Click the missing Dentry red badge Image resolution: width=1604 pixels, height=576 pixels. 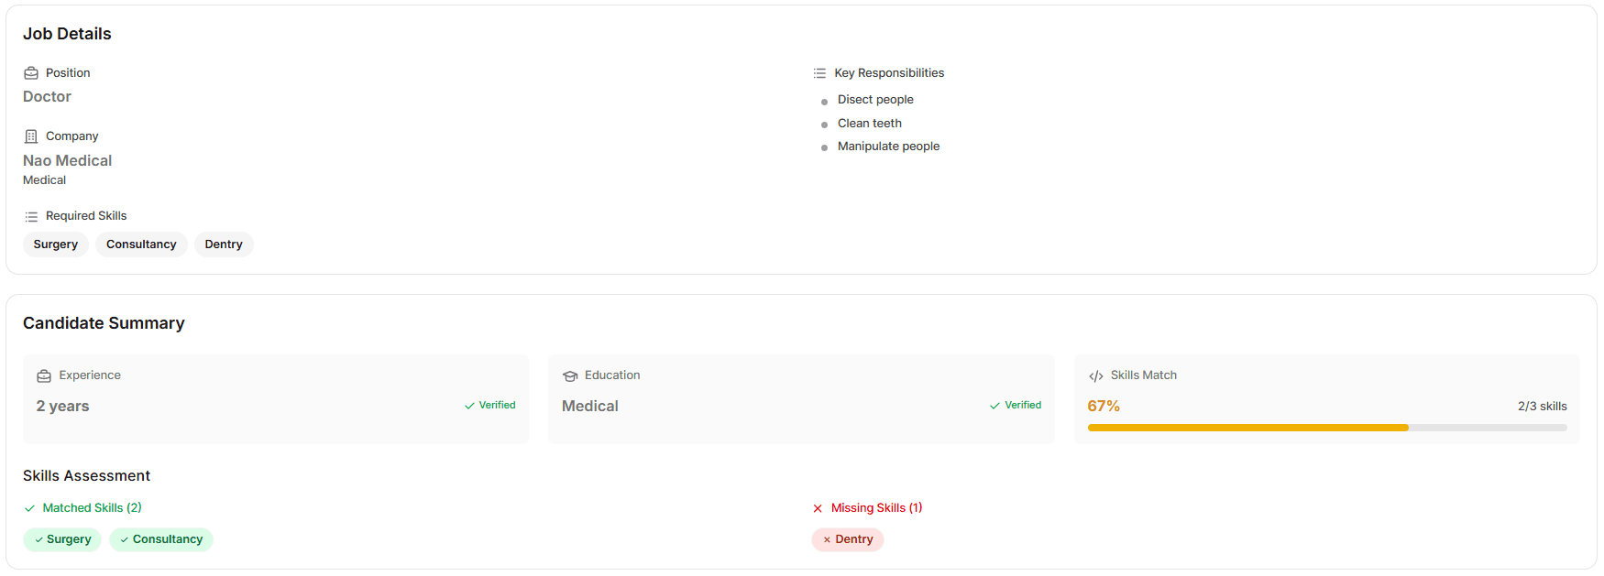(x=848, y=539)
